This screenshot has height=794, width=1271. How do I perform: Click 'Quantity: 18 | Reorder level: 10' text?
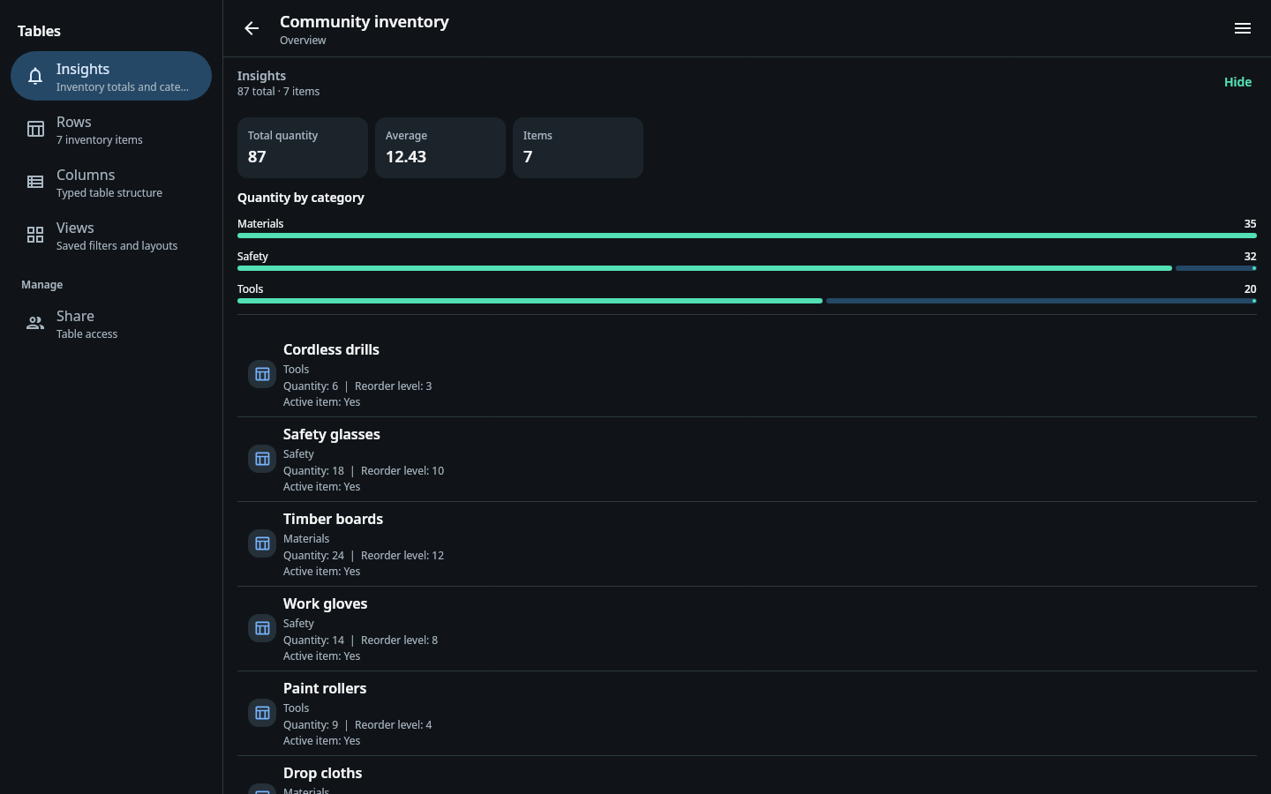364,471
